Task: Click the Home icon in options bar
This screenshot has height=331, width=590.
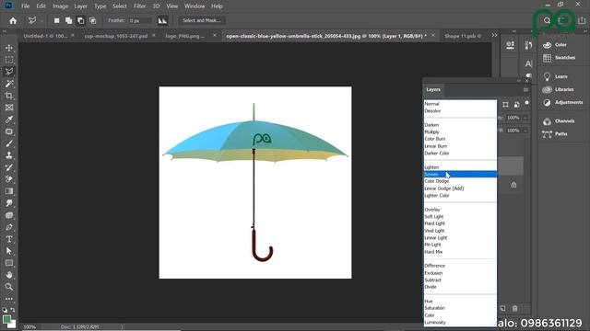Action: point(13,20)
